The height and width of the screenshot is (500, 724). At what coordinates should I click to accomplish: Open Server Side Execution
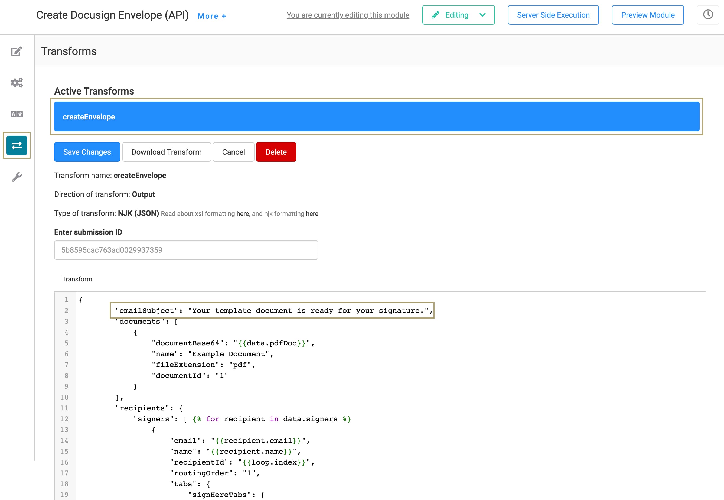(x=553, y=15)
